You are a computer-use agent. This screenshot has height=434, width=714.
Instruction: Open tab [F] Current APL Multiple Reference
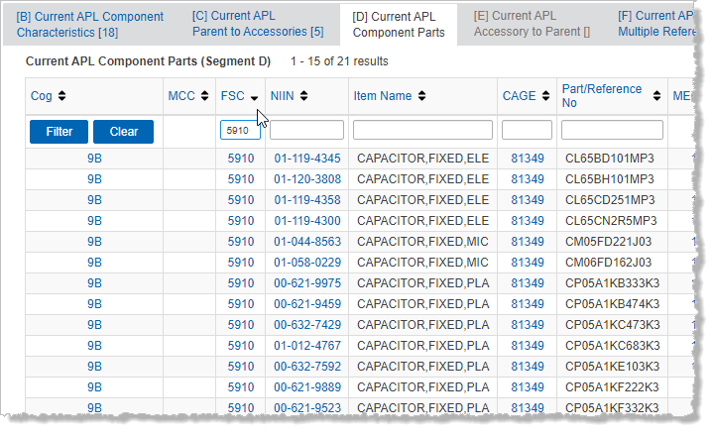(656, 24)
